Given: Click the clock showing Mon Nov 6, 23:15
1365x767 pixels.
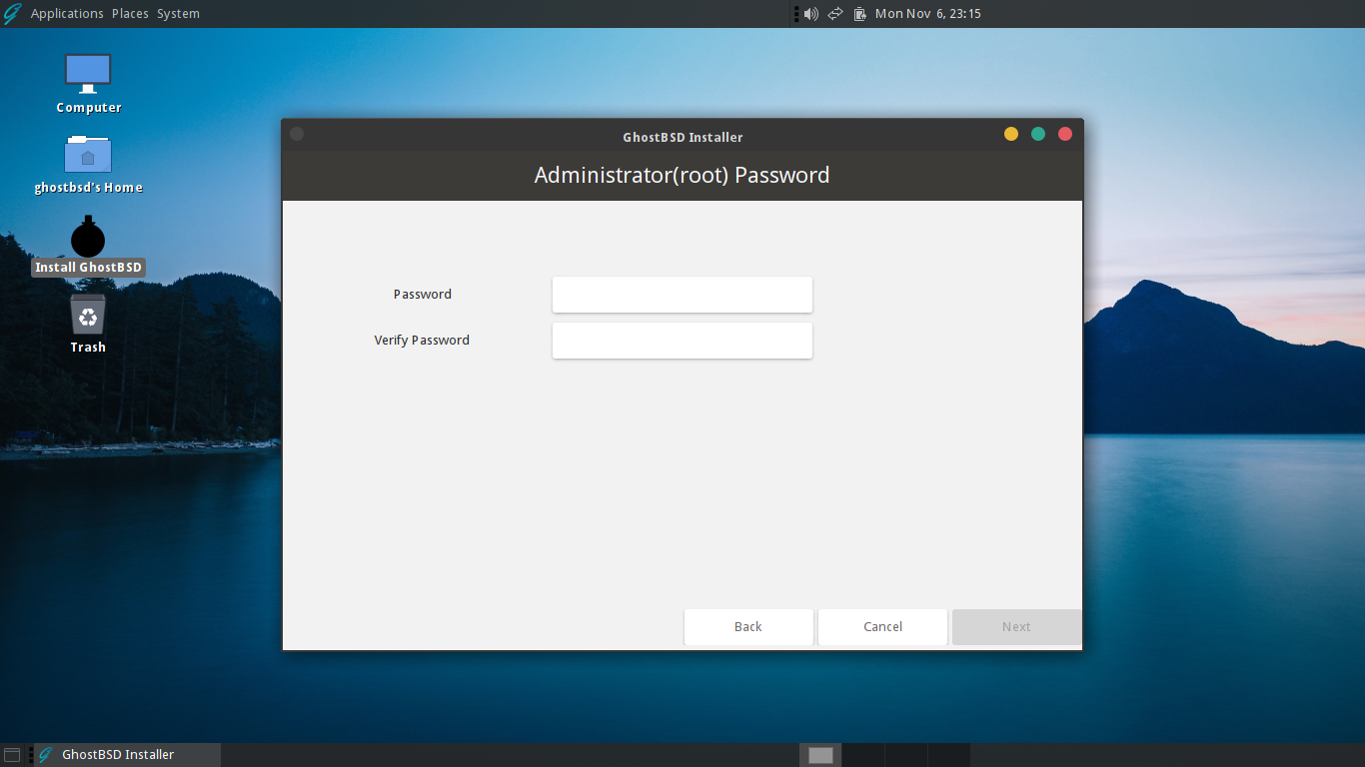Looking at the screenshot, I should click(928, 14).
